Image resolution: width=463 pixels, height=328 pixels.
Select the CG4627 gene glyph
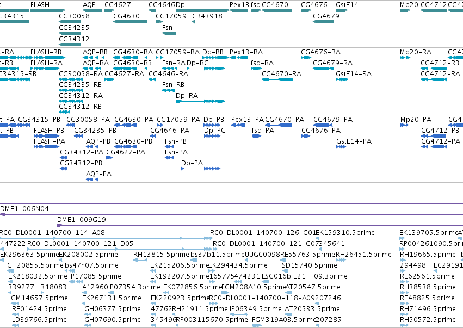coord(109,10)
